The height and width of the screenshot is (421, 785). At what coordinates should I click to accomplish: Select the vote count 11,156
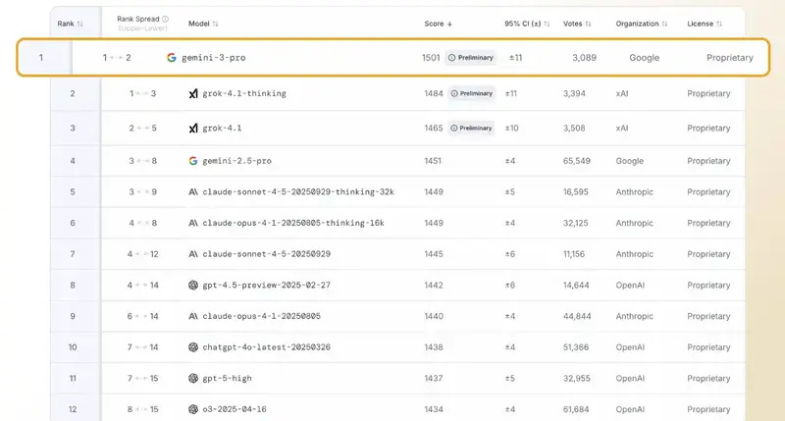pyautogui.click(x=574, y=254)
